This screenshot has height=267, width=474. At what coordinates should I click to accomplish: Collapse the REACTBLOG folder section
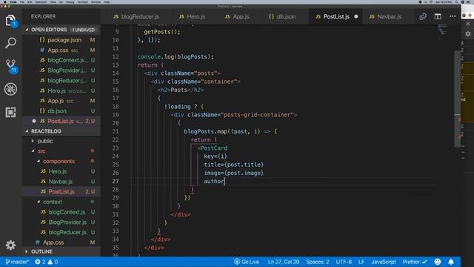point(61,131)
